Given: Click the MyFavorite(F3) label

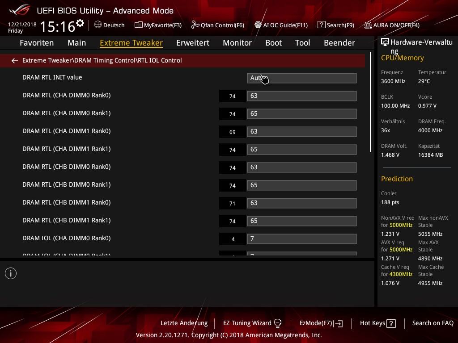Looking at the screenshot, I should pos(163,25).
